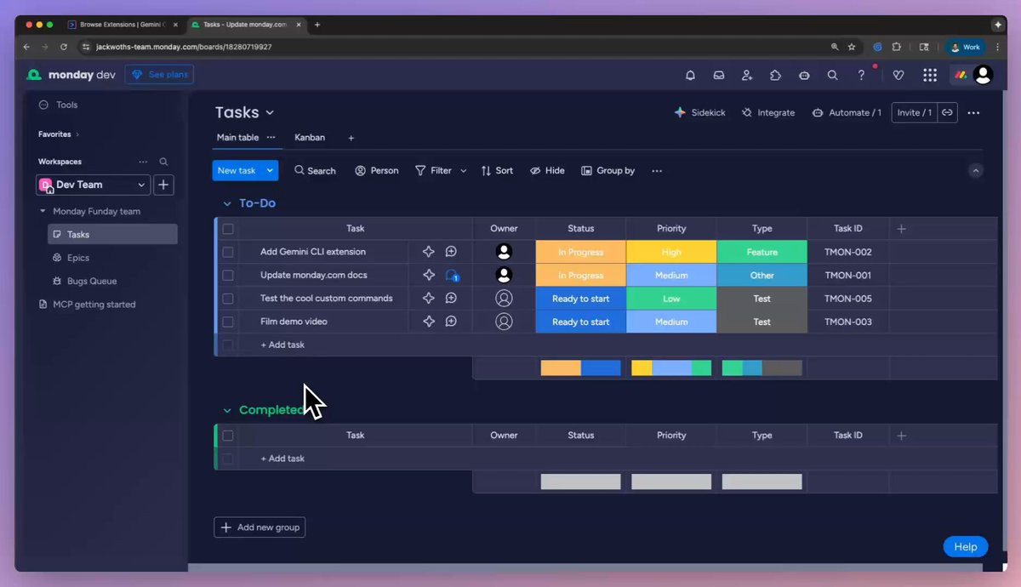Open the sparkle icon for Test the cool custom commands

429,299
